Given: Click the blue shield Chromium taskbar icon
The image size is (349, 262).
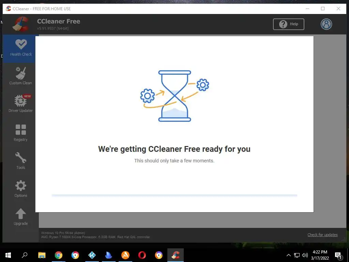Looking at the screenshot, I should [x=75, y=255].
